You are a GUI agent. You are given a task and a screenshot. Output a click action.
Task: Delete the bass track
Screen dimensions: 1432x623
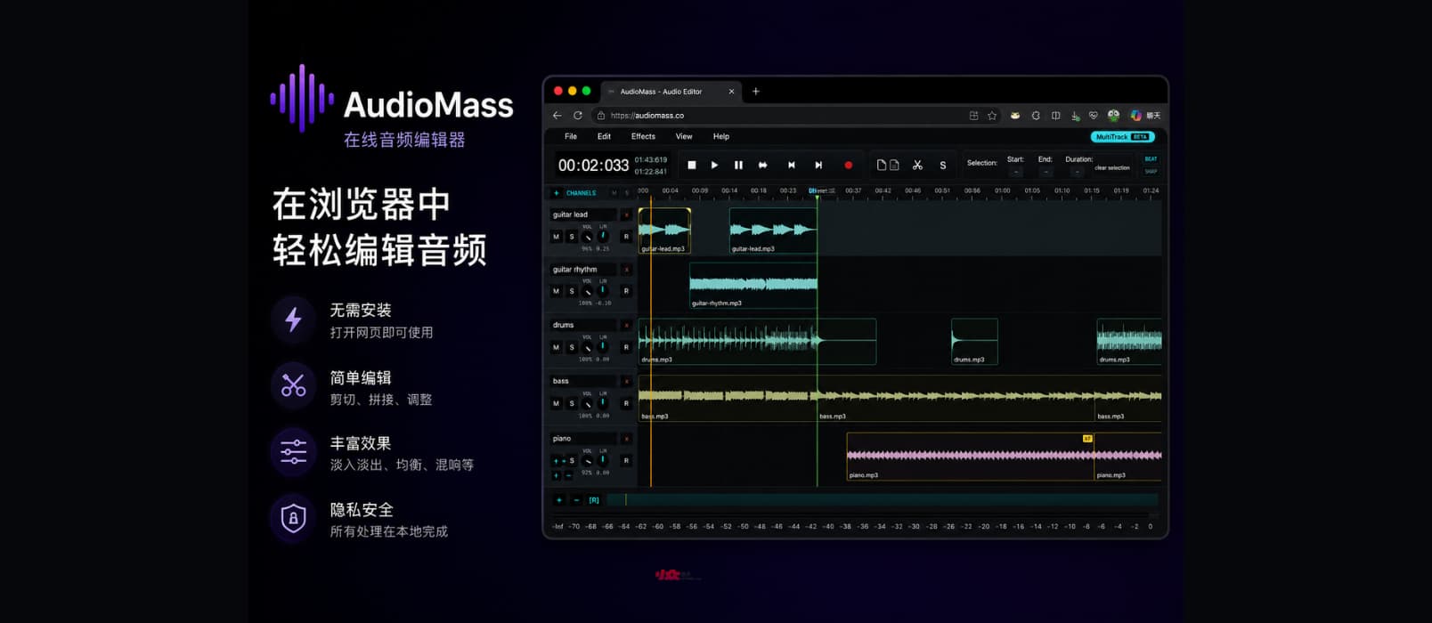tap(626, 381)
